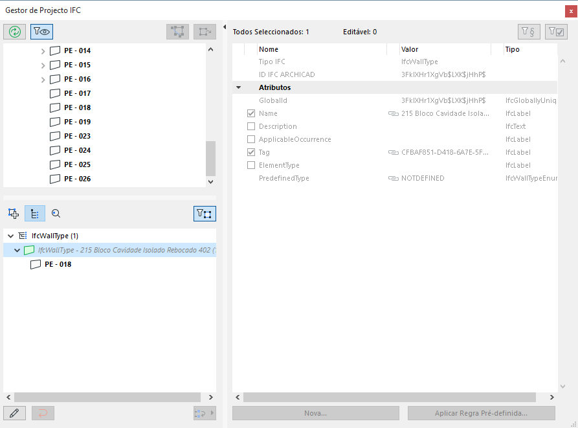Click the orange undo arrow icon
Image resolution: width=578 pixels, height=428 pixels.
tap(43, 413)
